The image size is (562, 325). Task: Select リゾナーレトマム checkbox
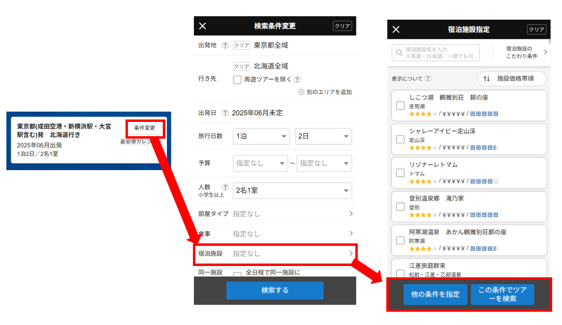(x=401, y=173)
